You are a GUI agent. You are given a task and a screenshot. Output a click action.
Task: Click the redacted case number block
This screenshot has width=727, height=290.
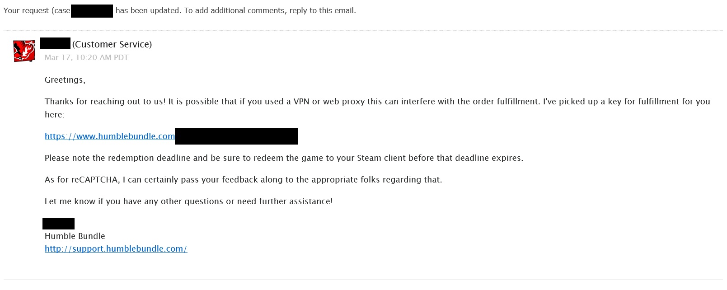(92, 10)
